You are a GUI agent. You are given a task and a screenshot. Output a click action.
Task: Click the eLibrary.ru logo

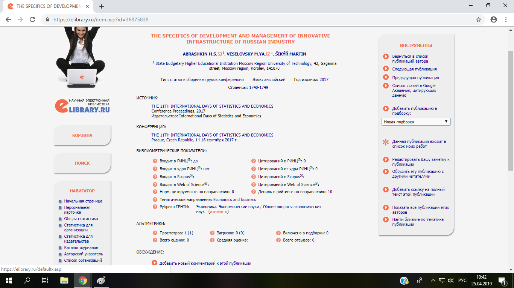coord(83,106)
